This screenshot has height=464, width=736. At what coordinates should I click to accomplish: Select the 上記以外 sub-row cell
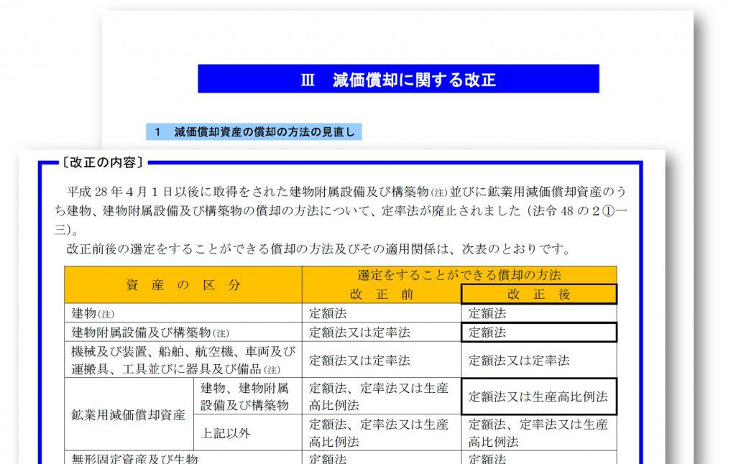tap(247, 432)
